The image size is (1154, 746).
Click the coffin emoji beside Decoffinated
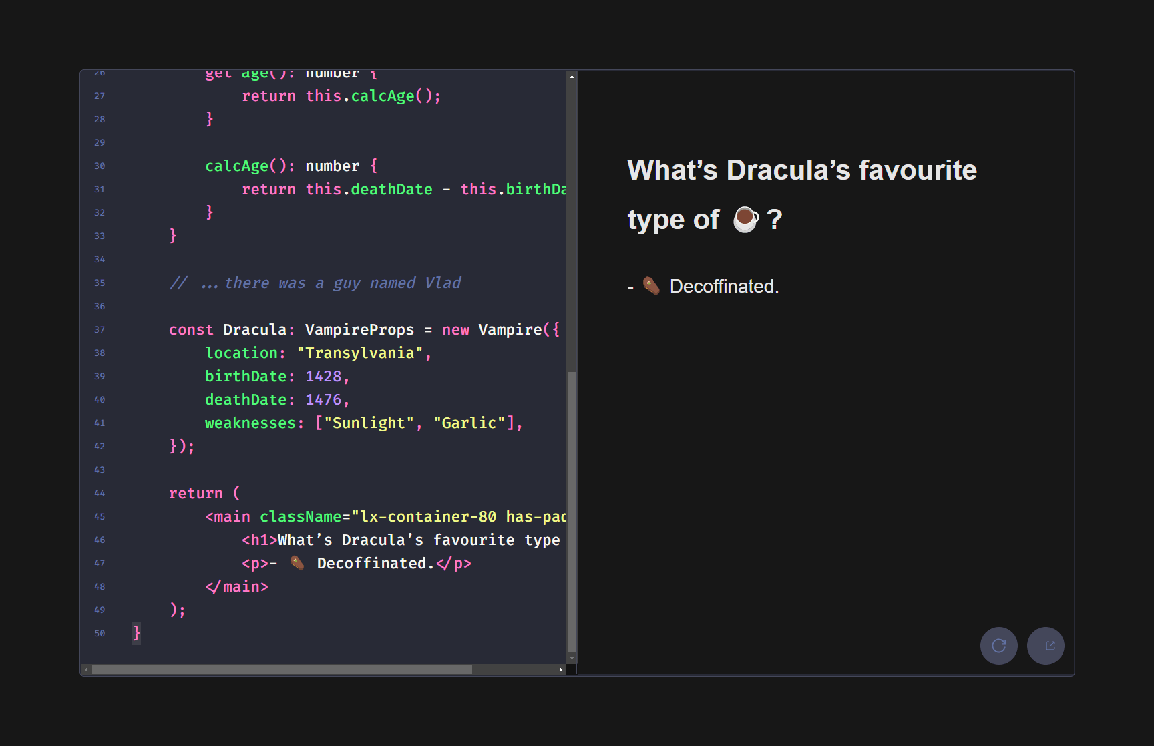[x=650, y=286]
